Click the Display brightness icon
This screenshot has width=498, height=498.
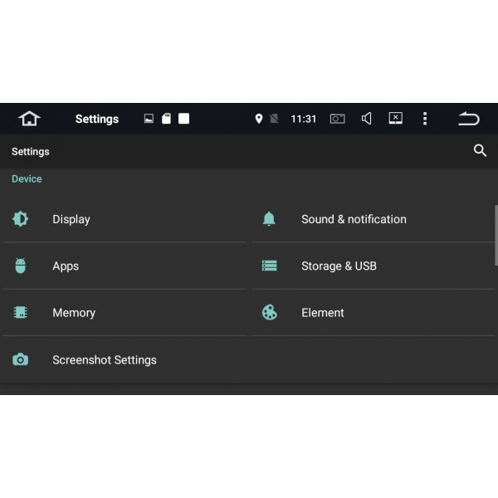point(21,219)
